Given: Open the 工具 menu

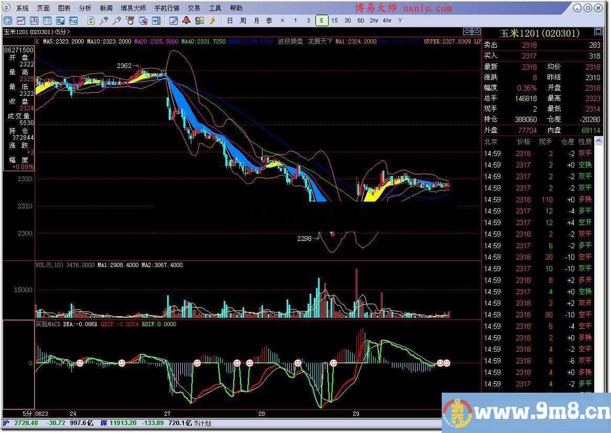Looking at the screenshot, I should coord(215,8).
